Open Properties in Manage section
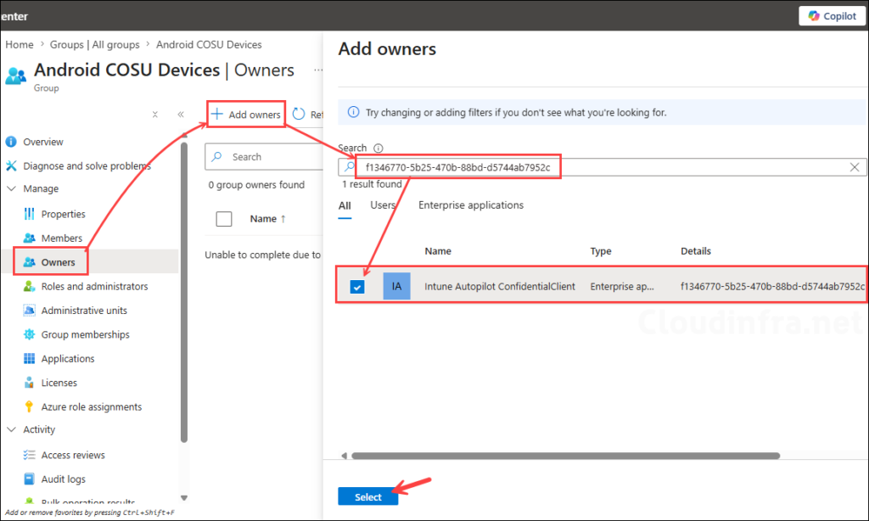Viewport: 869px width, 521px height. [x=63, y=214]
